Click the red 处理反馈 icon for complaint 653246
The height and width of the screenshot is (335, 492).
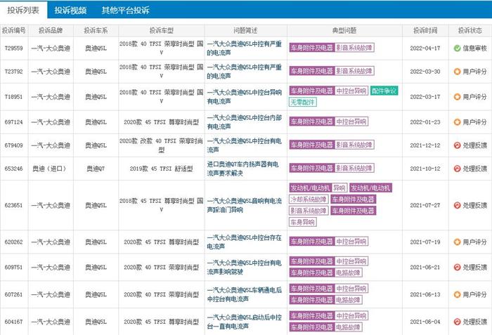(457, 169)
